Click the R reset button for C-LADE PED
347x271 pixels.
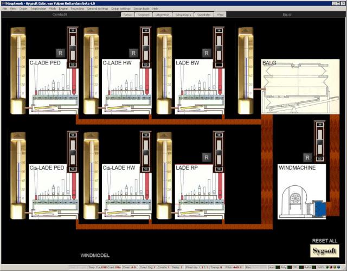point(60,53)
